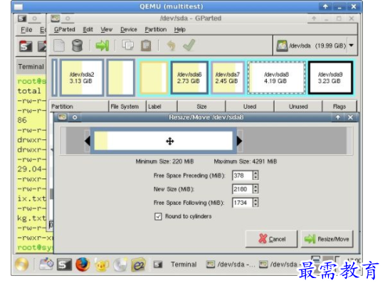This screenshot has height=293, width=385.
Task: Click the right resize arrow handle
Action: click(239, 141)
